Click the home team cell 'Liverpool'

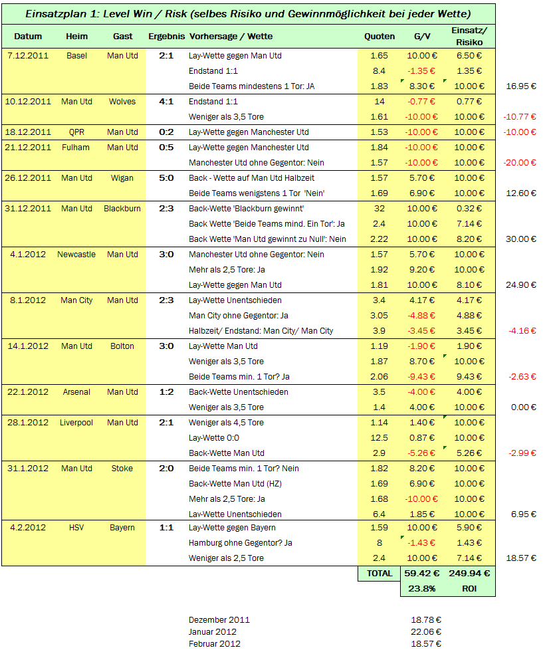[76, 423]
